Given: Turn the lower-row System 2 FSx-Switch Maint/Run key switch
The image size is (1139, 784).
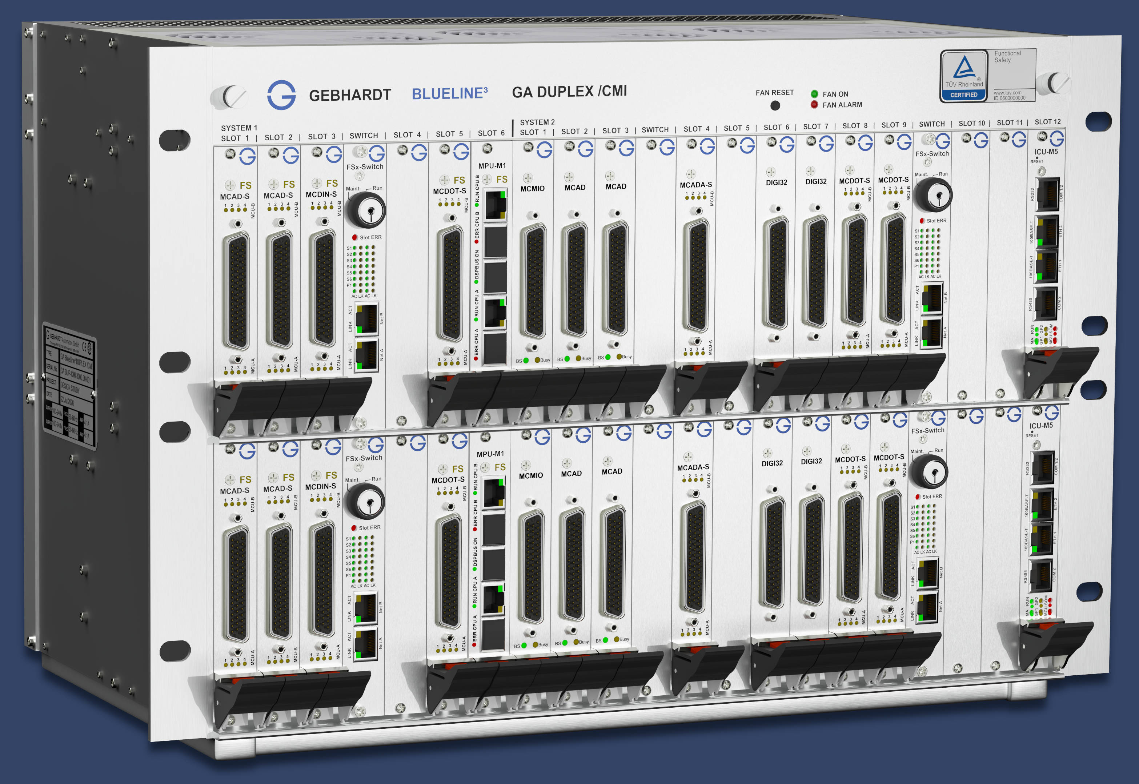Looking at the screenshot, I should tap(929, 471).
